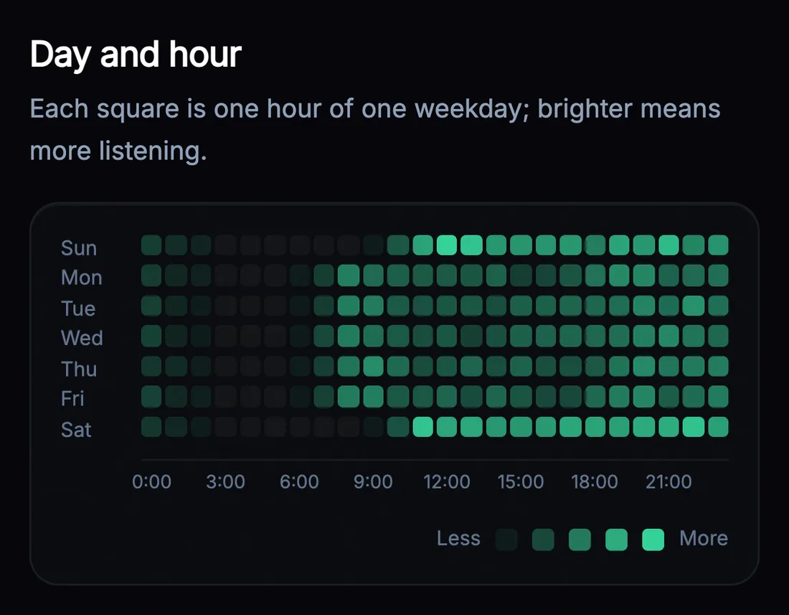Select the Wednesday 15:00 heatmap square
Viewport: 789px width, 615px height.
(x=521, y=336)
